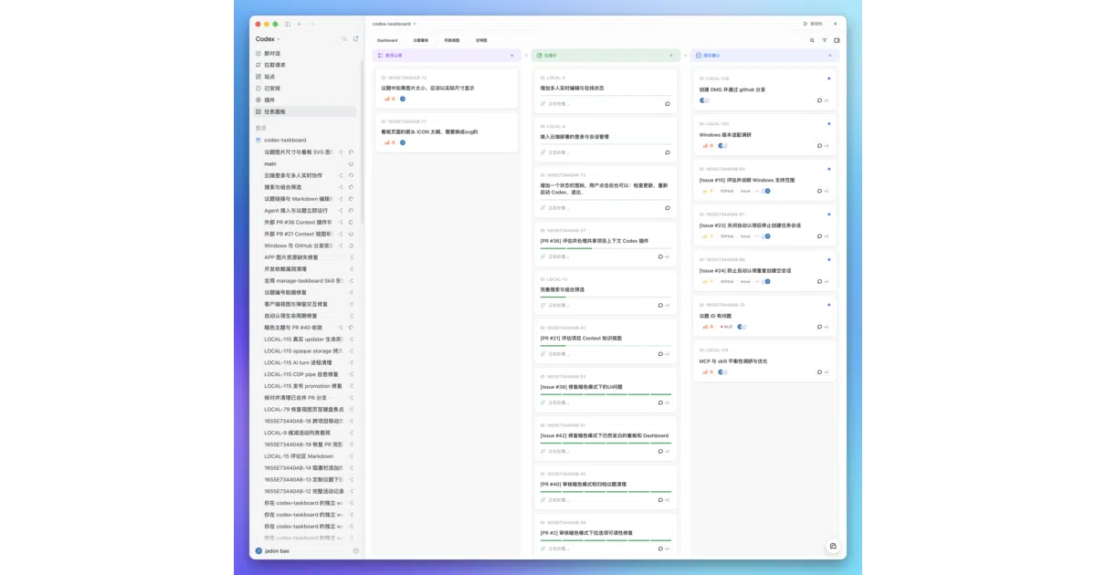
Task: Open card [Issue #42] 修复暗色模式下仍然发白的看板和 Dashboard
Action: tap(606, 436)
